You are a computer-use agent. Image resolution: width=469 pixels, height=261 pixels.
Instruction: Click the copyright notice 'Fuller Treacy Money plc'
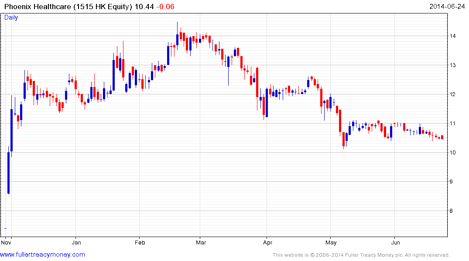pos(373,255)
